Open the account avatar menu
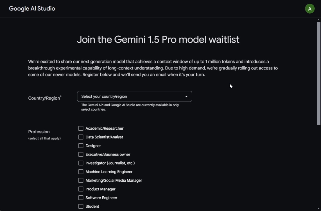Image resolution: width=321 pixels, height=211 pixels. 310,8
